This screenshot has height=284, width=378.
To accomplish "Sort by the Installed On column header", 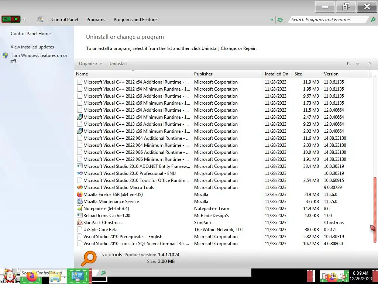I will click(x=278, y=74).
